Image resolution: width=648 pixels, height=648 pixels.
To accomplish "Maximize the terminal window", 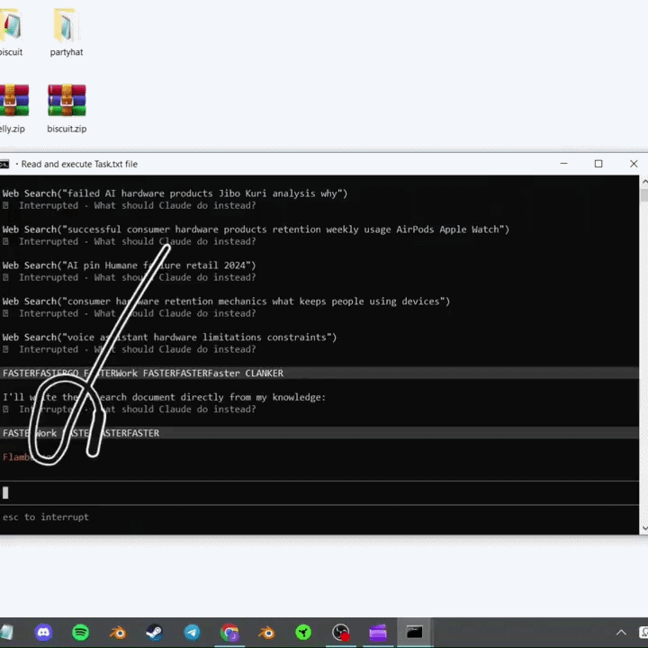I will click(598, 164).
